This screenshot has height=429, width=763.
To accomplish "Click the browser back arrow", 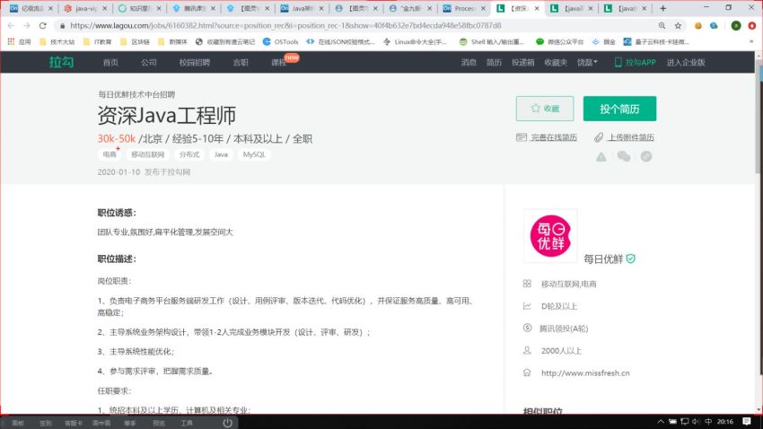I will (11, 25).
